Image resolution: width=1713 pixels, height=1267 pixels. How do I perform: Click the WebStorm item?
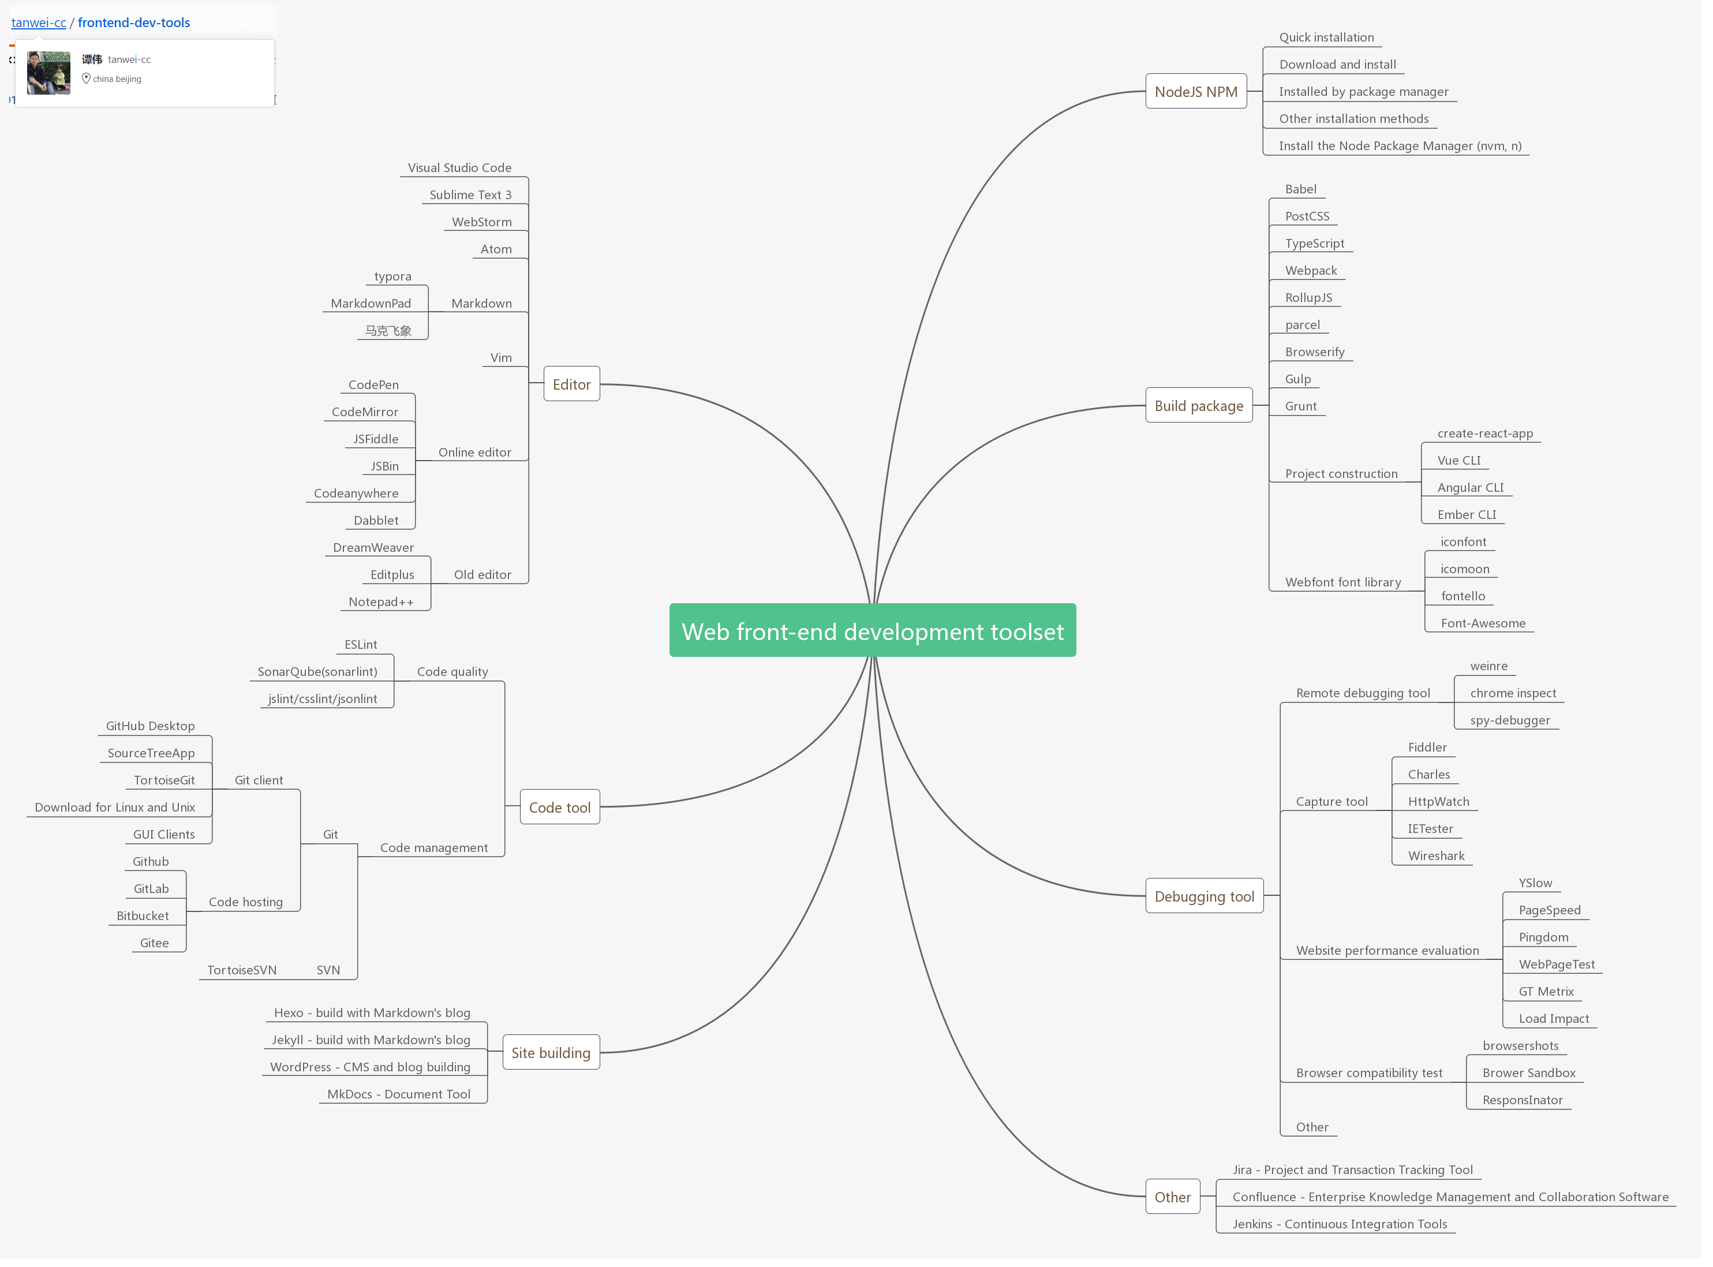click(x=485, y=223)
